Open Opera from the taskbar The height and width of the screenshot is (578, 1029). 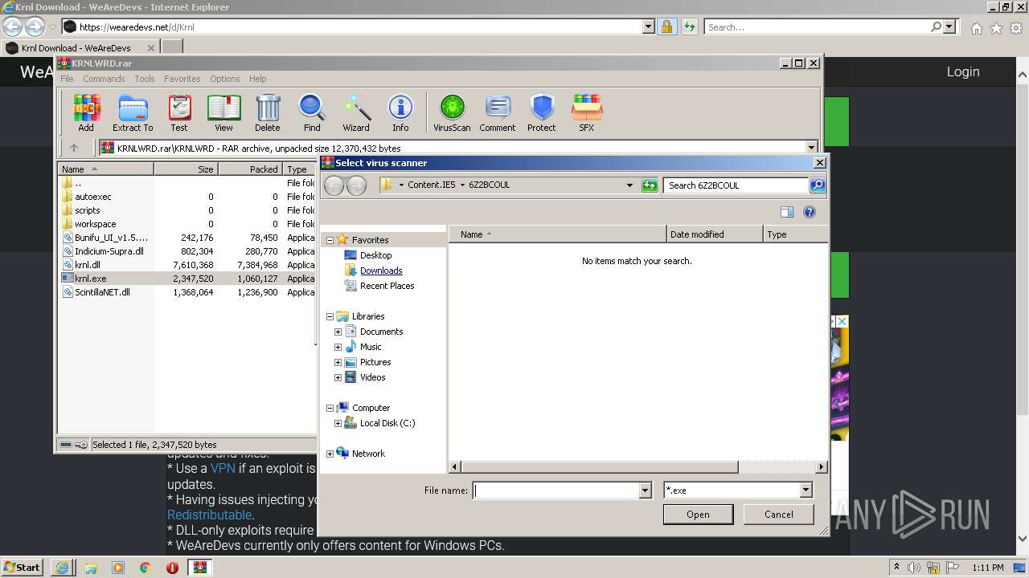tap(172, 568)
